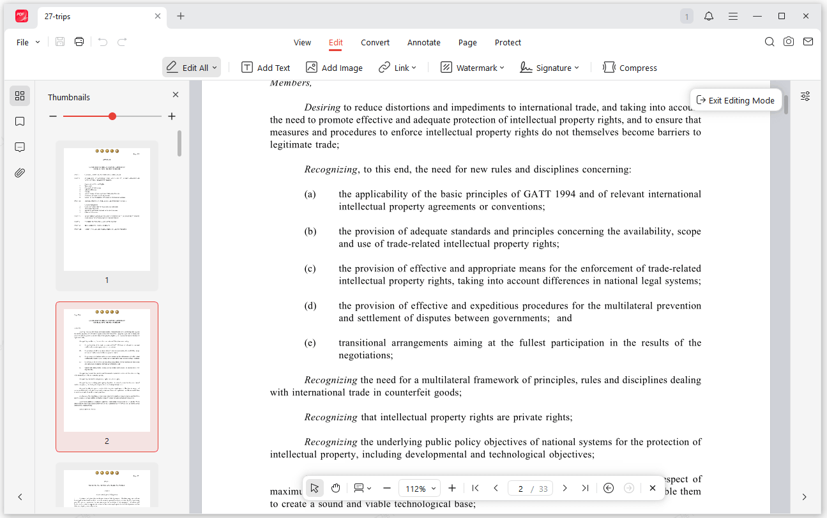Go back to previous view

point(609,488)
